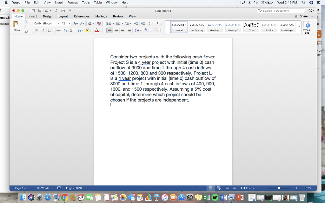
Task: Apply superscript formatting
Action: [x=71, y=30]
